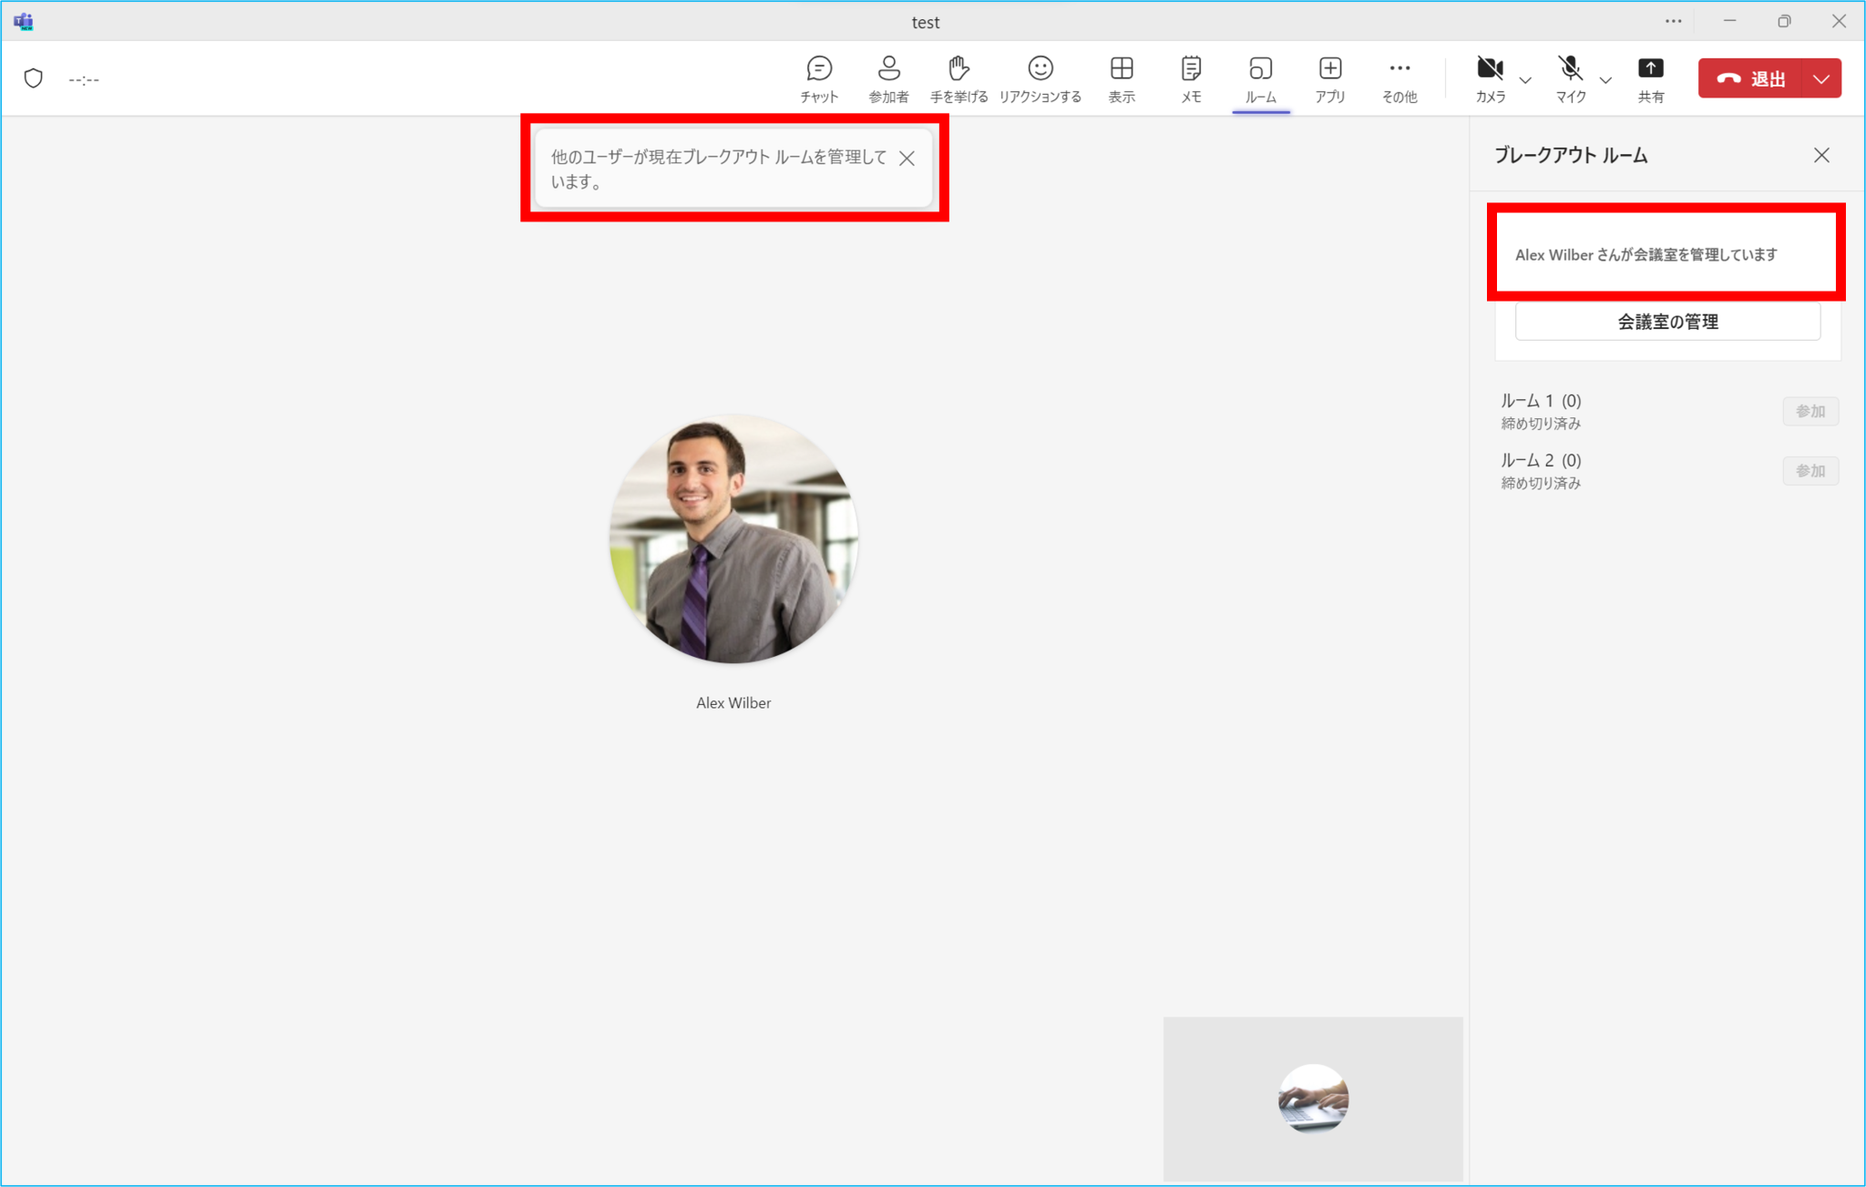Open dropdown arrow next to 退出
Screen dimensions: 1866x1187
(x=1821, y=79)
